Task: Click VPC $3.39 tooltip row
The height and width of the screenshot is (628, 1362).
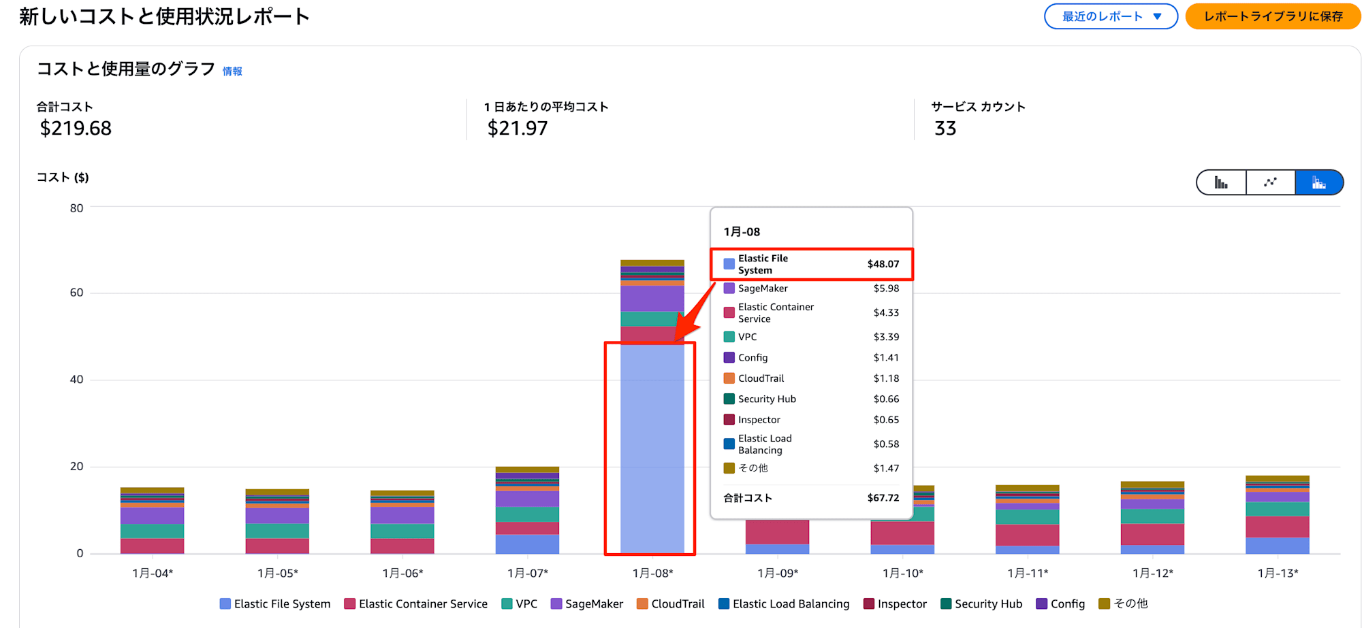Action: coord(811,337)
